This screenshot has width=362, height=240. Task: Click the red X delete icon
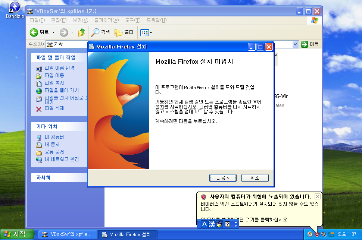coord(39,109)
